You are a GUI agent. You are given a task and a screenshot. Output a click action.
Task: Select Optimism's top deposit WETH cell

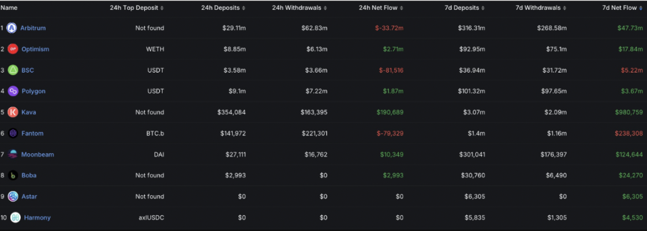coord(155,49)
